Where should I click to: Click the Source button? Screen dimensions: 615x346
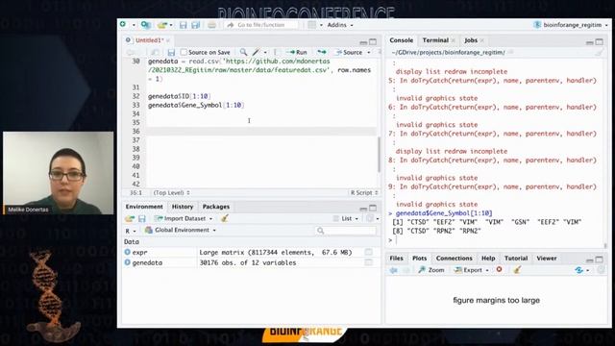pyautogui.click(x=349, y=52)
